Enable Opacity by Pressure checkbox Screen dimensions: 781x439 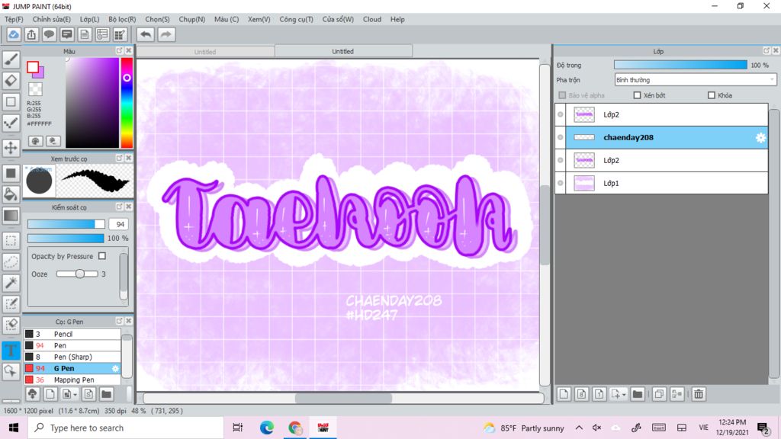pyautogui.click(x=102, y=256)
